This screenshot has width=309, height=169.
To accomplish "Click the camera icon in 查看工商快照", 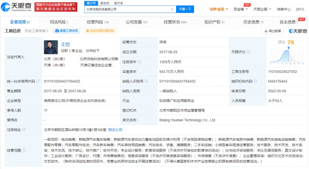I will (57, 31).
